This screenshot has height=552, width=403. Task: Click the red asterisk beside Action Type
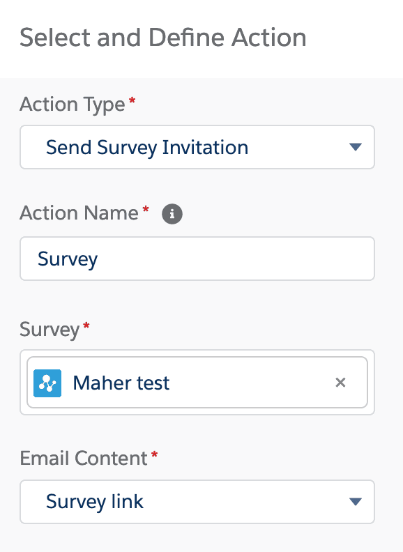(132, 100)
